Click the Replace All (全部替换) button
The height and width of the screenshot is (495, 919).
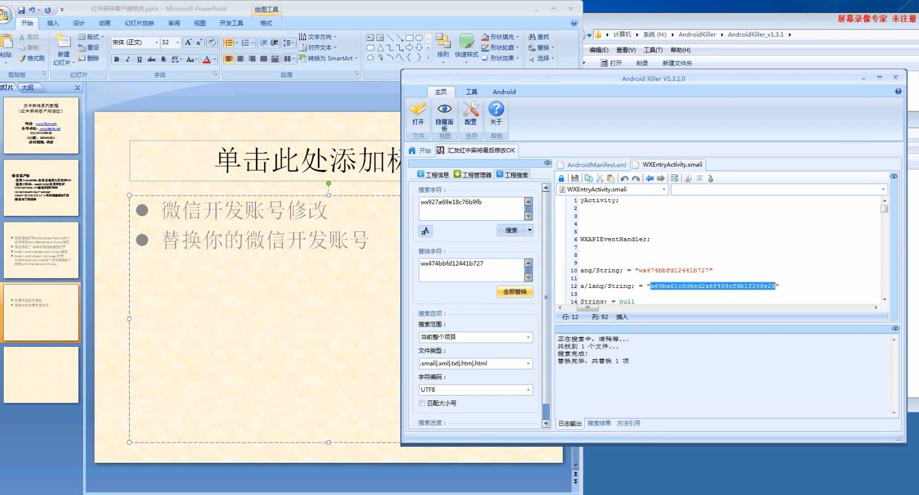pyautogui.click(x=515, y=292)
